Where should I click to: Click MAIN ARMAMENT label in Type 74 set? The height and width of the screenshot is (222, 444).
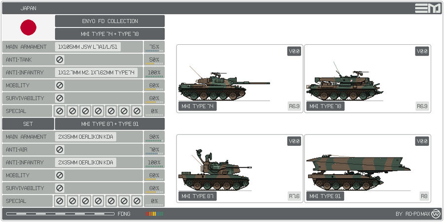tap(26, 47)
